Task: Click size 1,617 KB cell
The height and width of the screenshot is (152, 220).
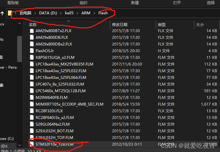Action: [x=209, y=104]
